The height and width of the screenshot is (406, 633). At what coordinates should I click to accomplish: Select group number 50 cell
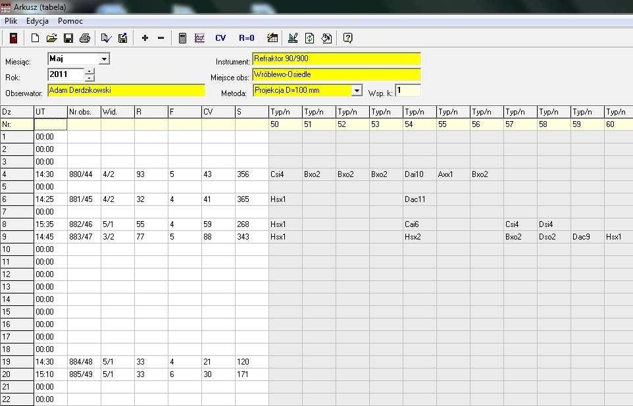(286, 124)
